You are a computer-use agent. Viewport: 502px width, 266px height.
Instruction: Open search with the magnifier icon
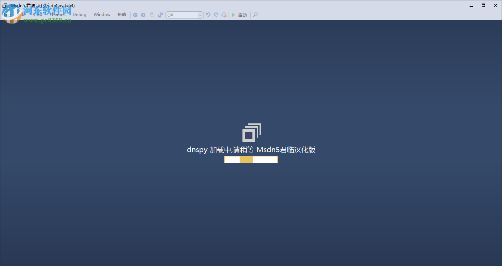tap(255, 15)
